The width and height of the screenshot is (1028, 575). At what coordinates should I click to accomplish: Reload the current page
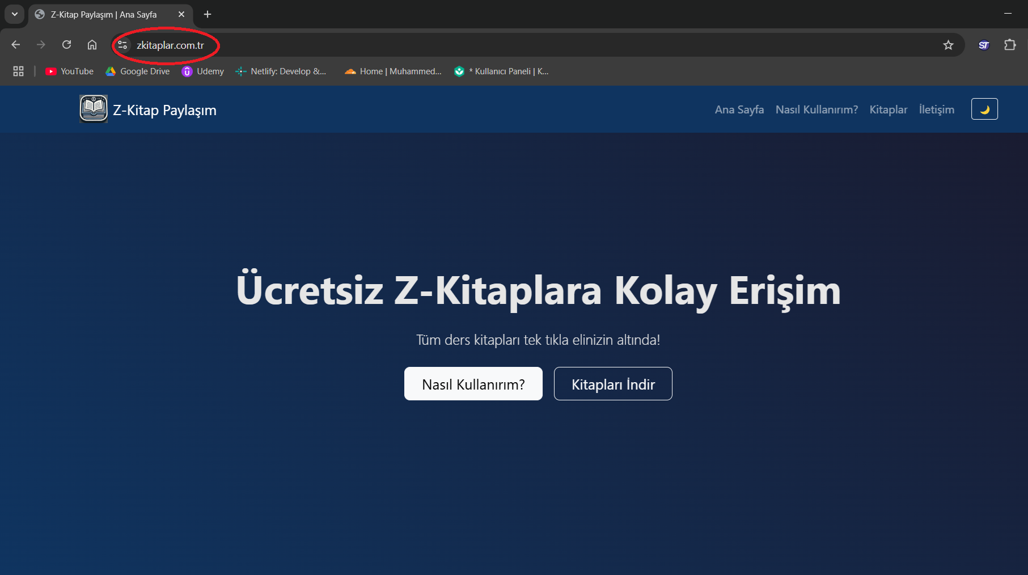[x=66, y=45]
